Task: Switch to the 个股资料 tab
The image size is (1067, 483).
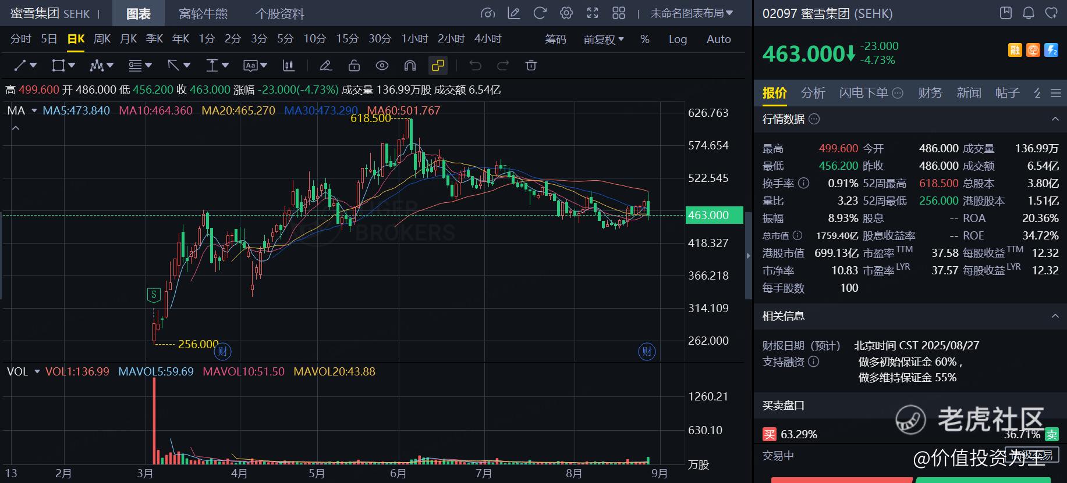Action: tap(280, 13)
